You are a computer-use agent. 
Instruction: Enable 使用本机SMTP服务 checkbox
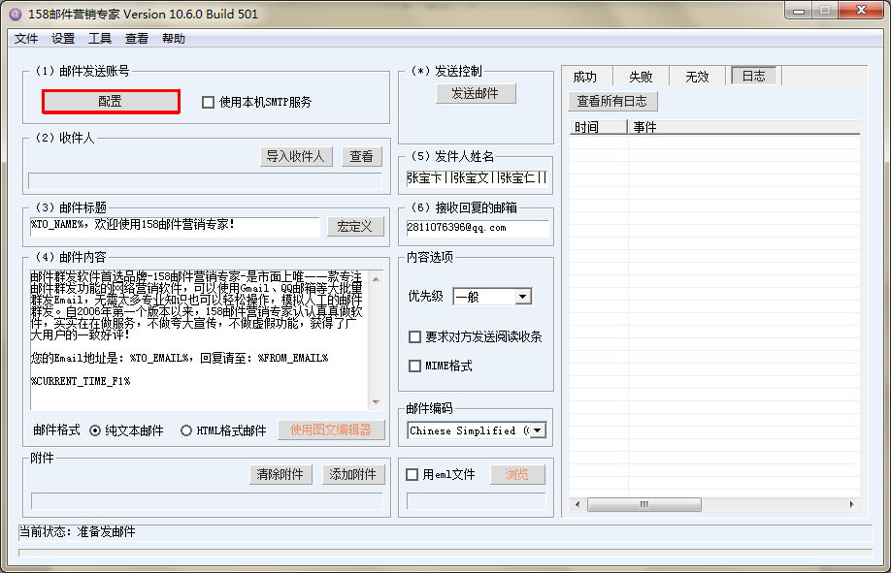tap(208, 102)
